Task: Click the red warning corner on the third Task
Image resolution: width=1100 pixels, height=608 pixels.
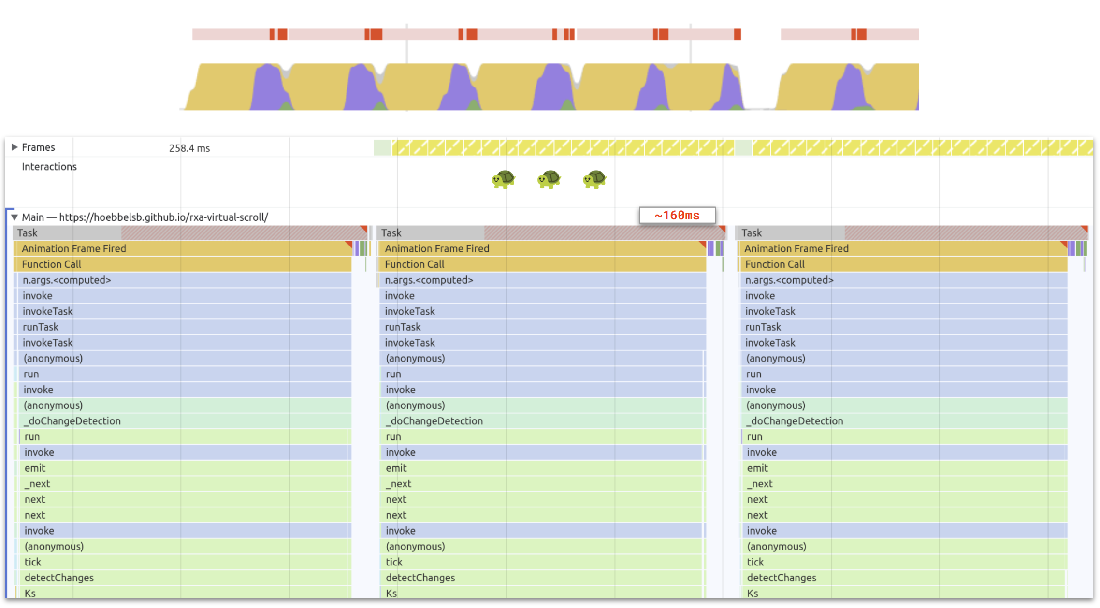Action: click(1085, 228)
